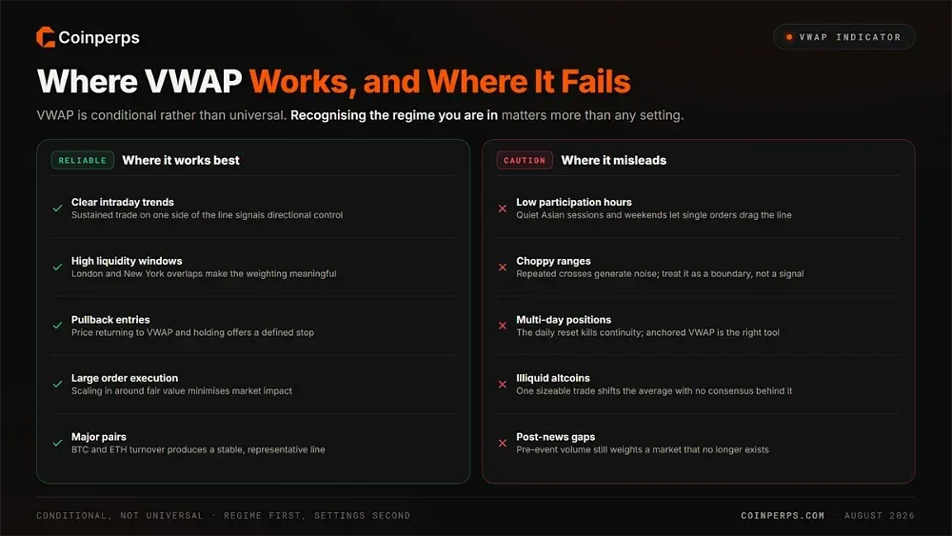Click the 'Where VWAP' white headline words
This screenshot has height=536, width=952.
tap(140, 81)
